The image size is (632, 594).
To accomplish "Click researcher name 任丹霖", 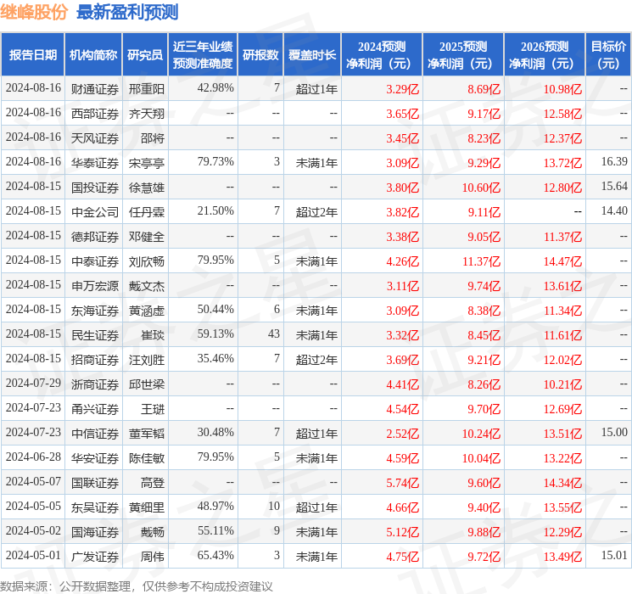I will (146, 212).
